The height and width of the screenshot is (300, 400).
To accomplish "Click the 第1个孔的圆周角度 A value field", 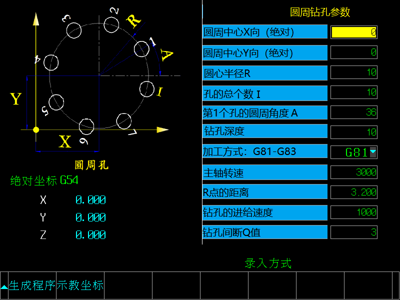I will click(353, 112).
